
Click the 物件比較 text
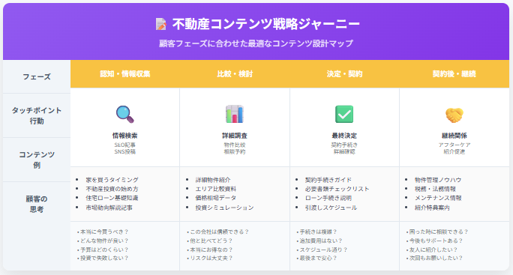(235, 145)
